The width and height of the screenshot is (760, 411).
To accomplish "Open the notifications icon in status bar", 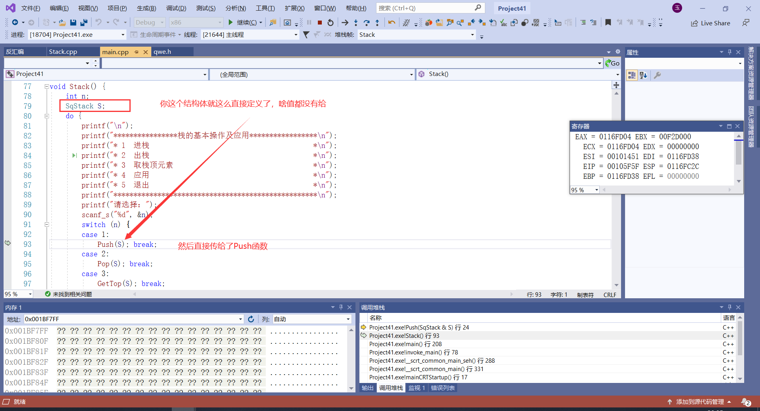I will point(746,402).
